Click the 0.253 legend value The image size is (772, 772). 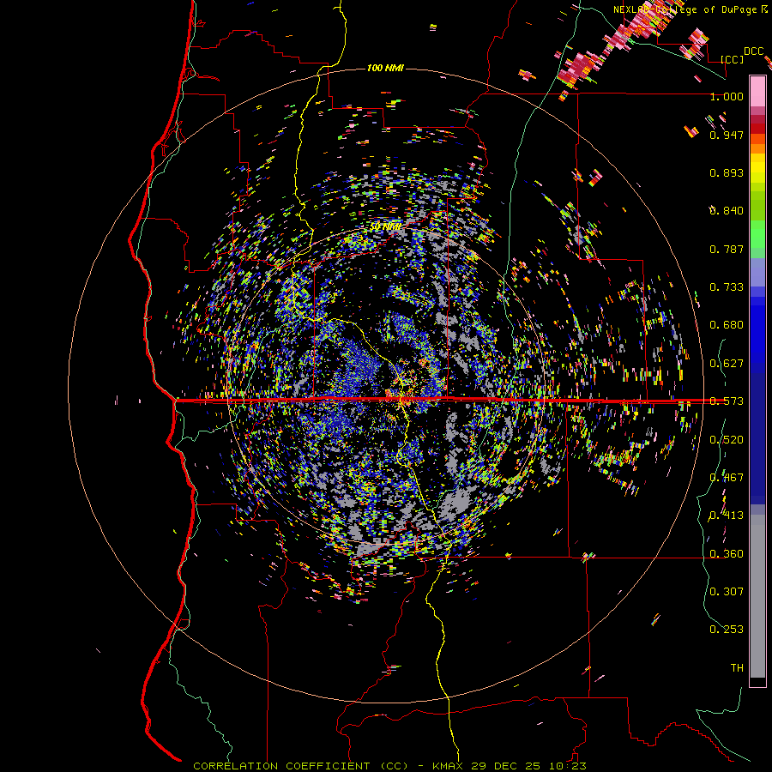tap(727, 630)
